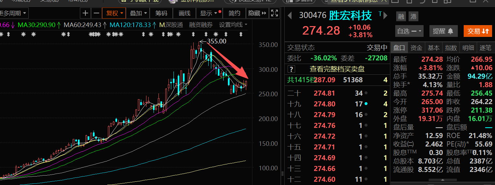Click the stock name 胜宏科技
The height and width of the screenshot is (185, 495).
click(351, 15)
